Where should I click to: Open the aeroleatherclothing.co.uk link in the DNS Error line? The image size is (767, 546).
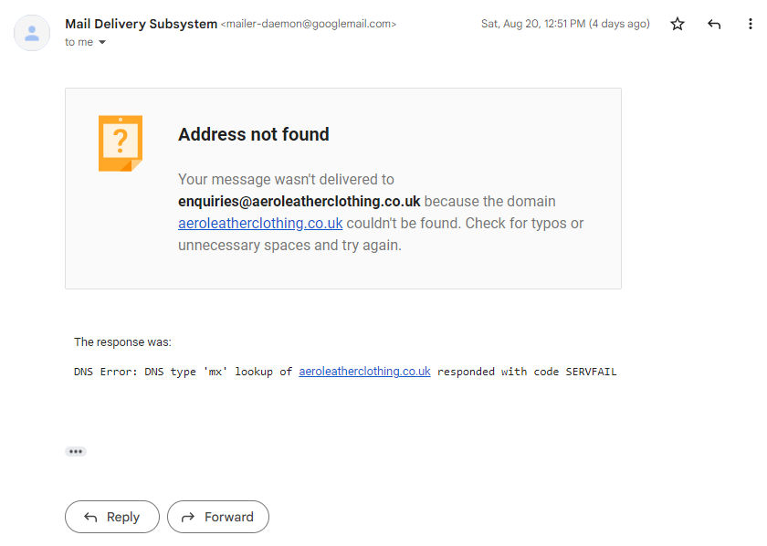pos(364,372)
